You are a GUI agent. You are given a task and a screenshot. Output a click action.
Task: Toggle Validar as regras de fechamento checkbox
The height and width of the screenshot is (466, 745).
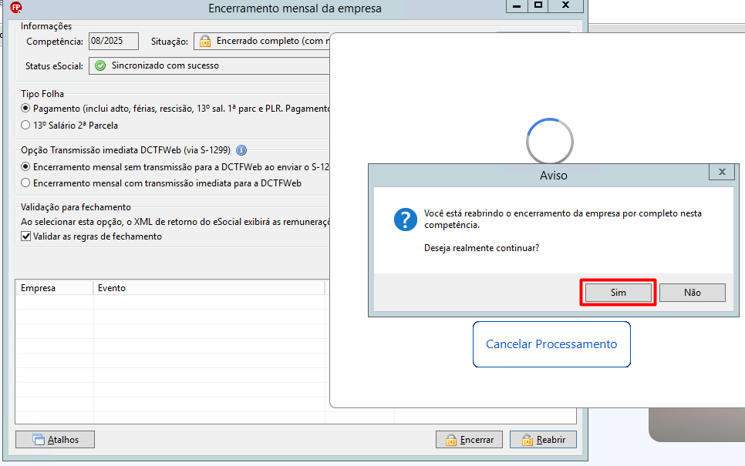coord(25,236)
